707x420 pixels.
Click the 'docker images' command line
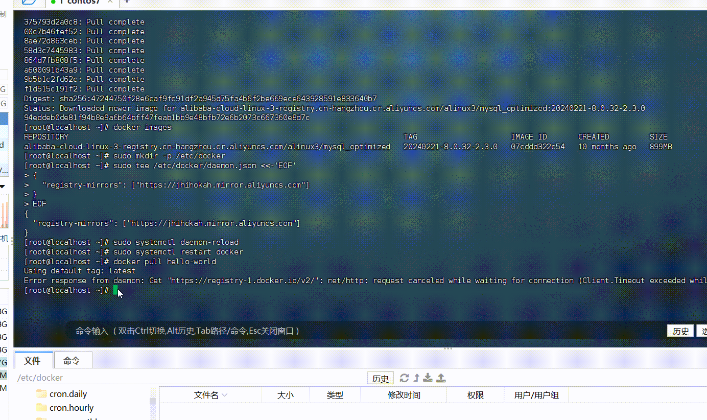(98, 127)
